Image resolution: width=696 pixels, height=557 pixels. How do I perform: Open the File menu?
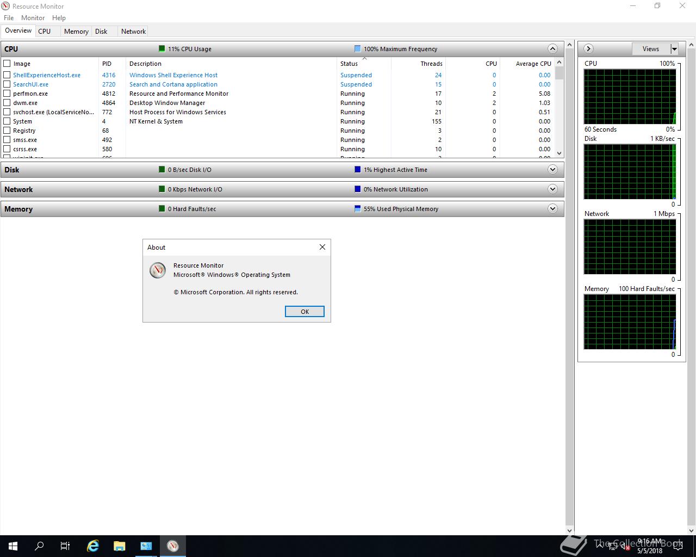point(9,18)
